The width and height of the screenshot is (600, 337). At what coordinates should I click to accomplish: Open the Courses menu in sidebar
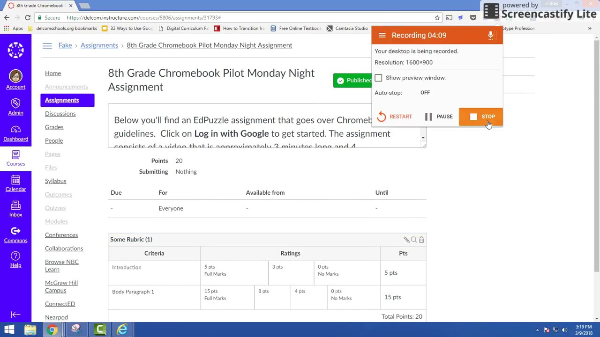pyautogui.click(x=15, y=158)
